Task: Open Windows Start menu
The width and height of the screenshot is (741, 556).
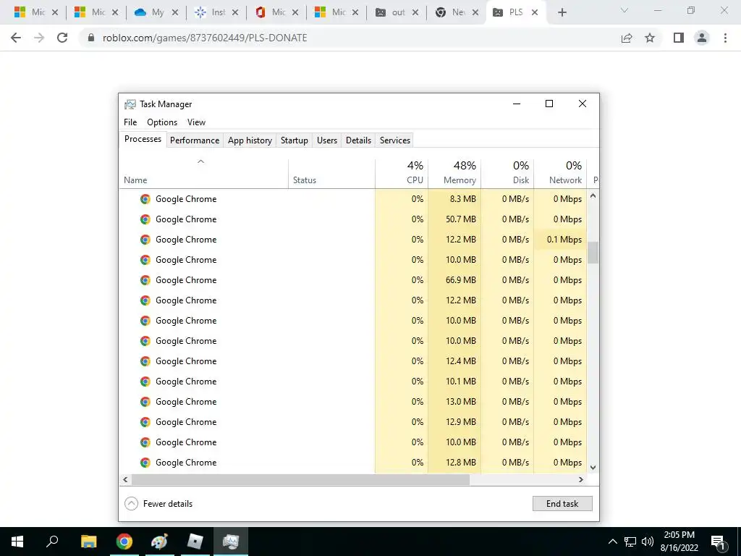Action: click(17, 542)
